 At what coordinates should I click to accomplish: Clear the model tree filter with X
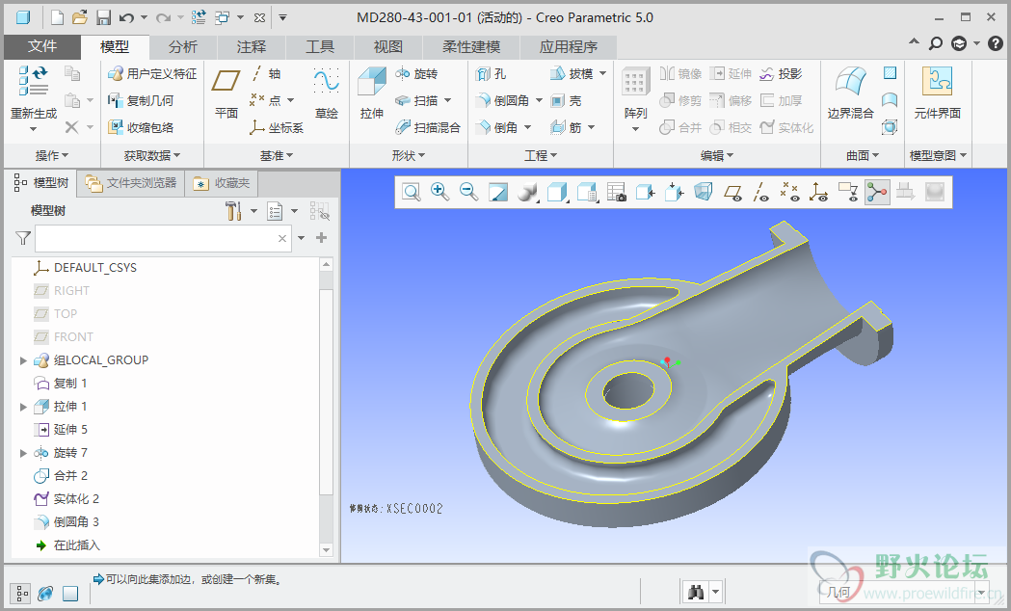[x=282, y=238]
